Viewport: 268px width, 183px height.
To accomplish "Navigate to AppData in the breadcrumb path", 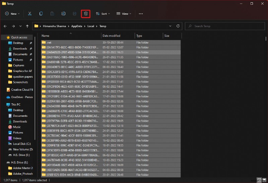I will (77, 26).
